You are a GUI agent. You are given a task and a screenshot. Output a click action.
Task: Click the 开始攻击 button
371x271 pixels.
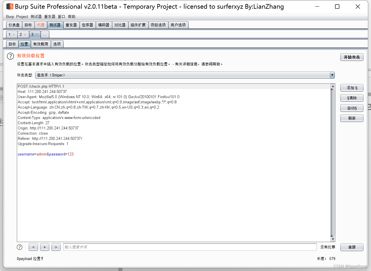[x=352, y=57]
